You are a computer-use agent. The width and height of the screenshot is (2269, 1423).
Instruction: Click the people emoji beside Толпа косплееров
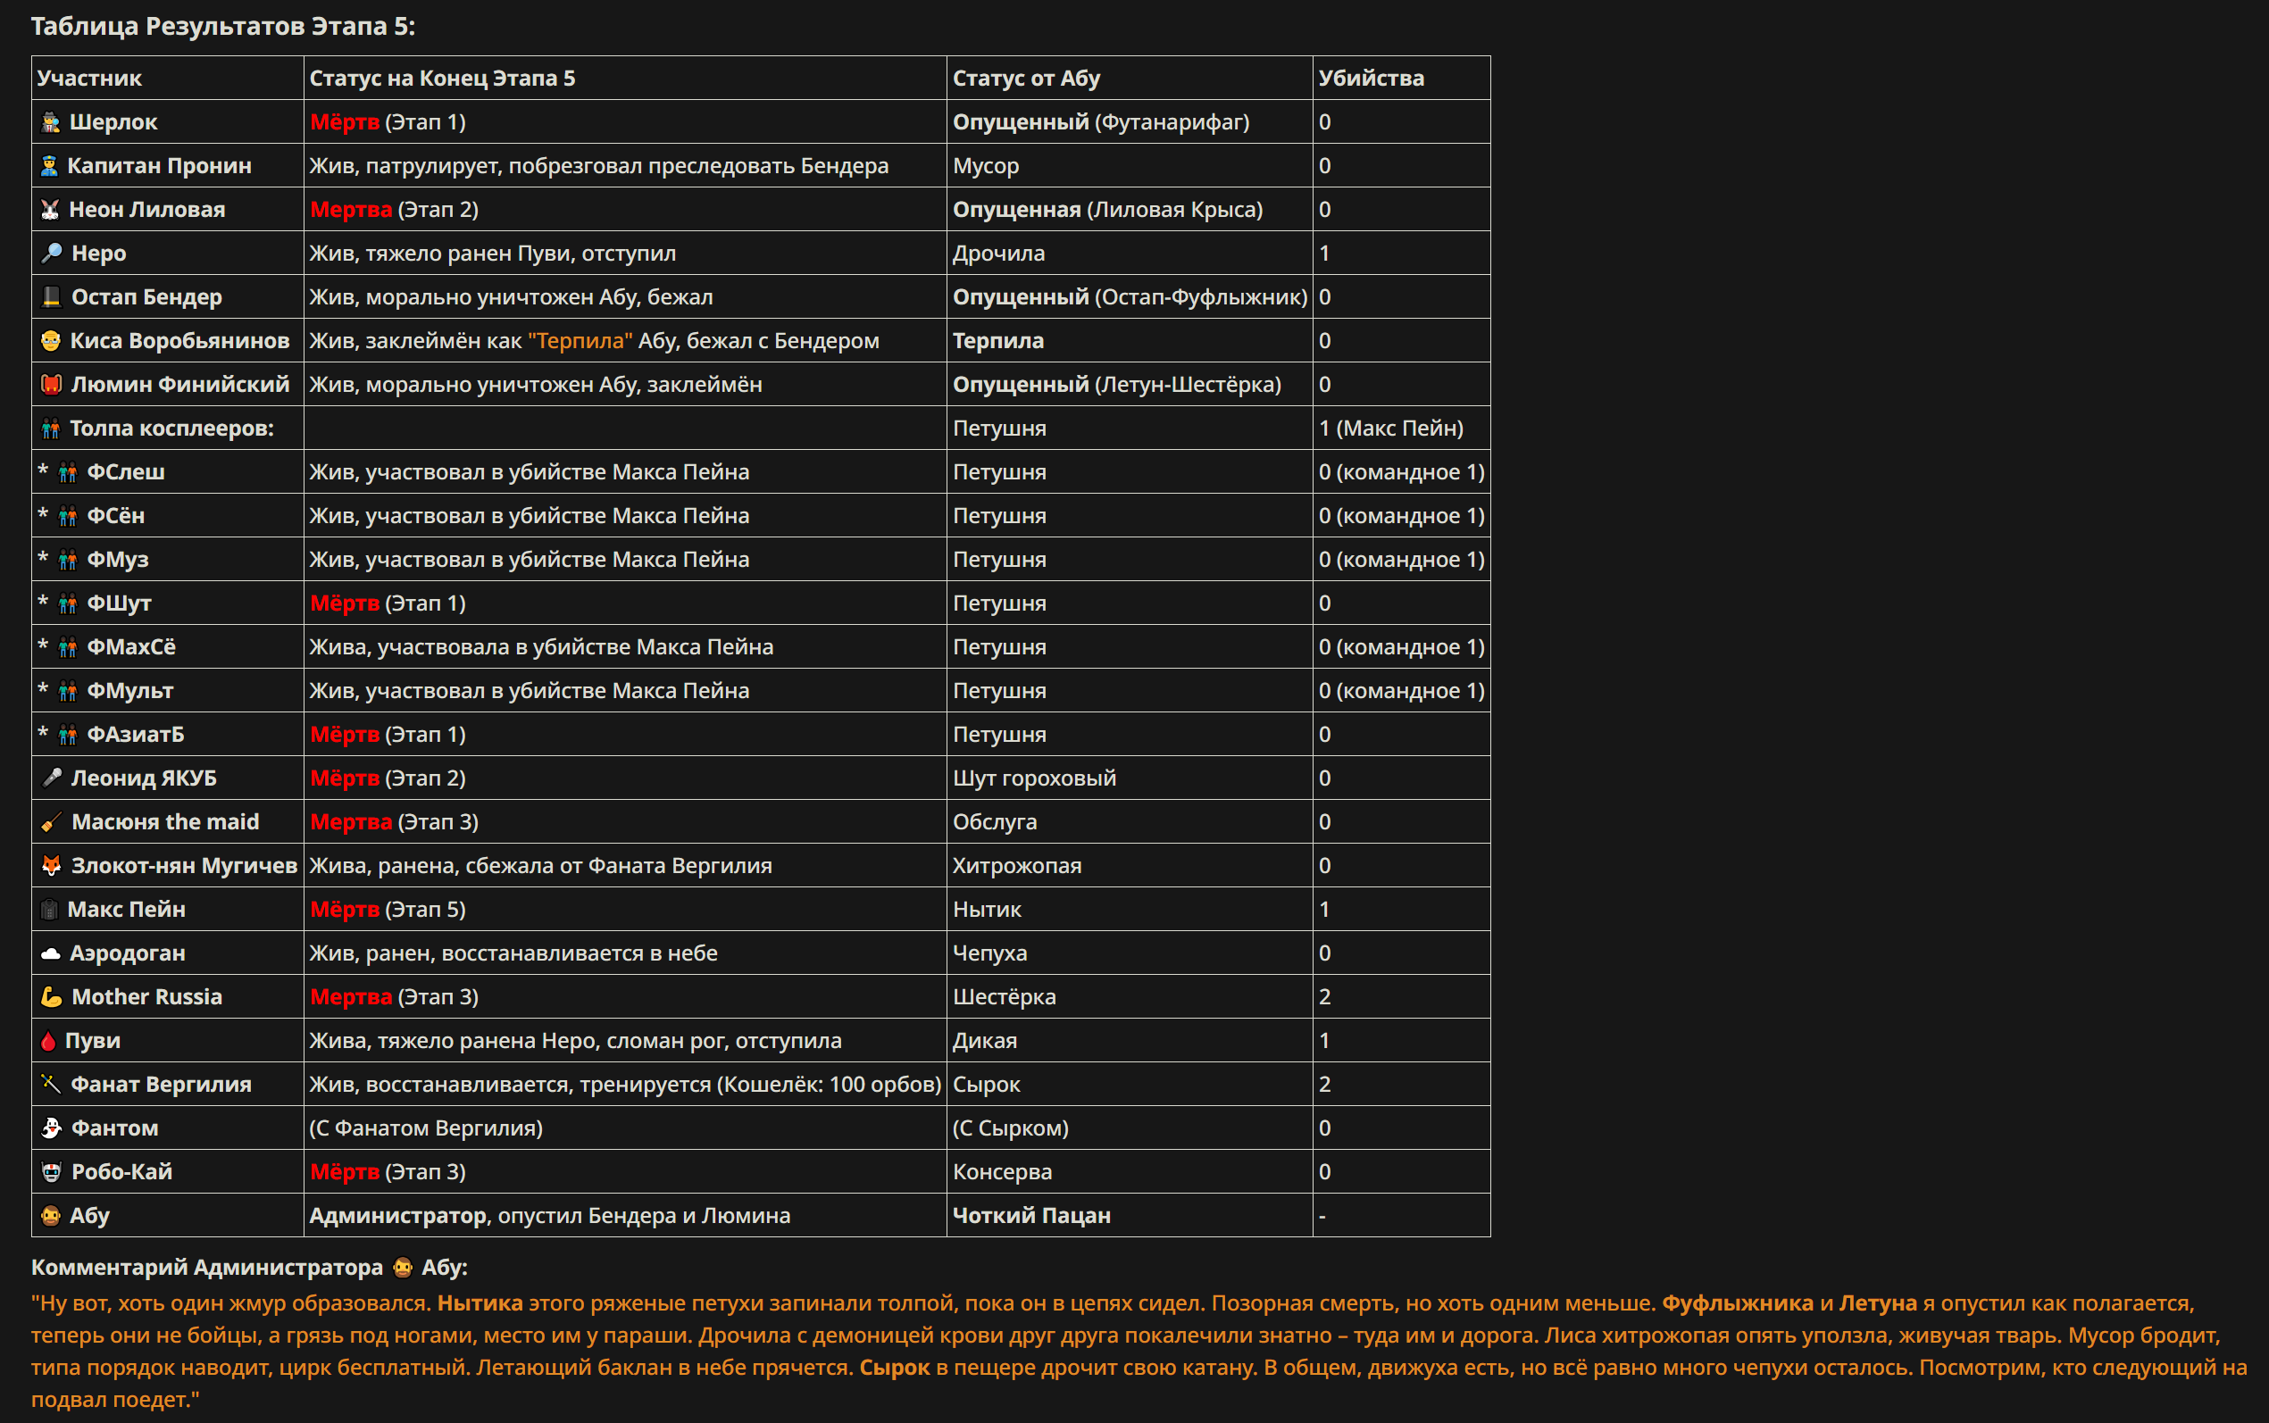click(51, 429)
